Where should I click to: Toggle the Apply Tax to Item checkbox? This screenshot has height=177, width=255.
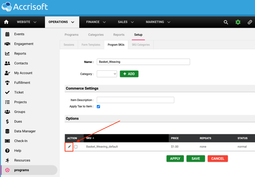(98, 107)
